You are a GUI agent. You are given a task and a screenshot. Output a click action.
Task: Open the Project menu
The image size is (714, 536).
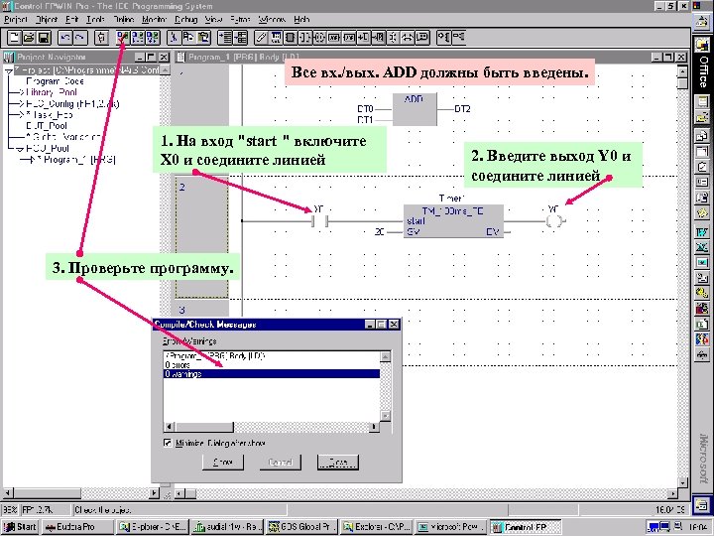(x=16, y=20)
